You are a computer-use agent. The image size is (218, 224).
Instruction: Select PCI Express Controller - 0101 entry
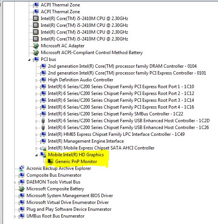[x=127, y=73]
